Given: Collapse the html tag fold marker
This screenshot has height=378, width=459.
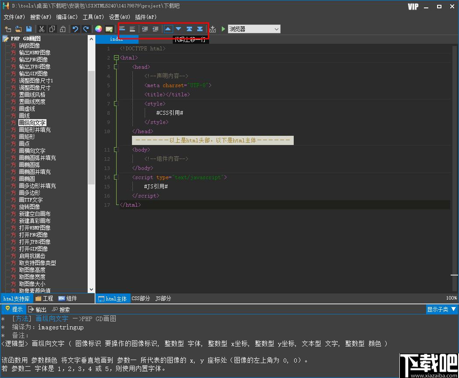Looking at the screenshot, I should (116, 58).
